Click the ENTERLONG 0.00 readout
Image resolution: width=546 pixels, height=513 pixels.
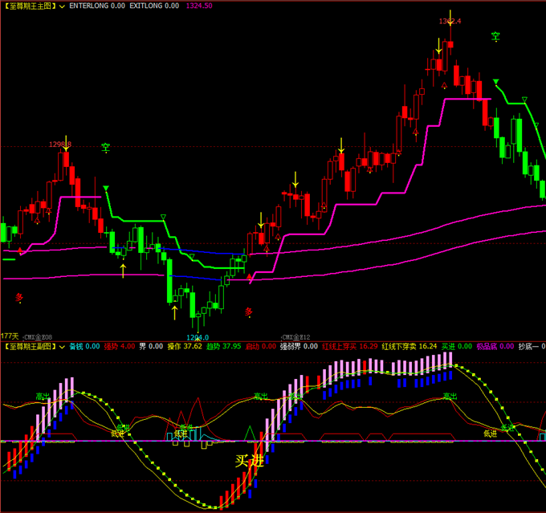tap(97, 6)
